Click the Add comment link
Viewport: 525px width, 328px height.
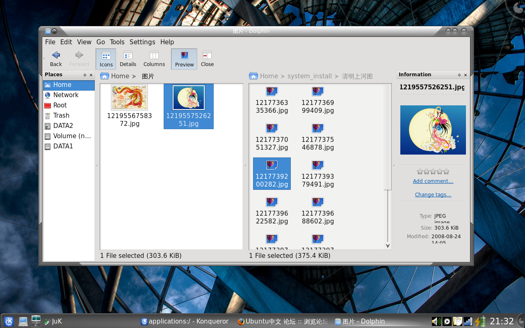click(x=433, y=181)
